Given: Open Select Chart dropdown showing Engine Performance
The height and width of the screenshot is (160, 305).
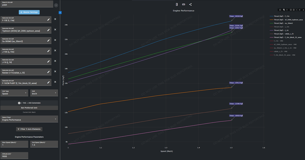Looking at the screenshot, I should (29, 119).
